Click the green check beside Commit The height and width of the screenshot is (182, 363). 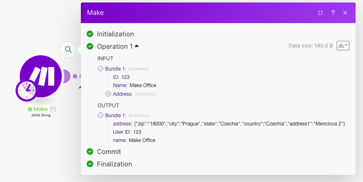90,151
